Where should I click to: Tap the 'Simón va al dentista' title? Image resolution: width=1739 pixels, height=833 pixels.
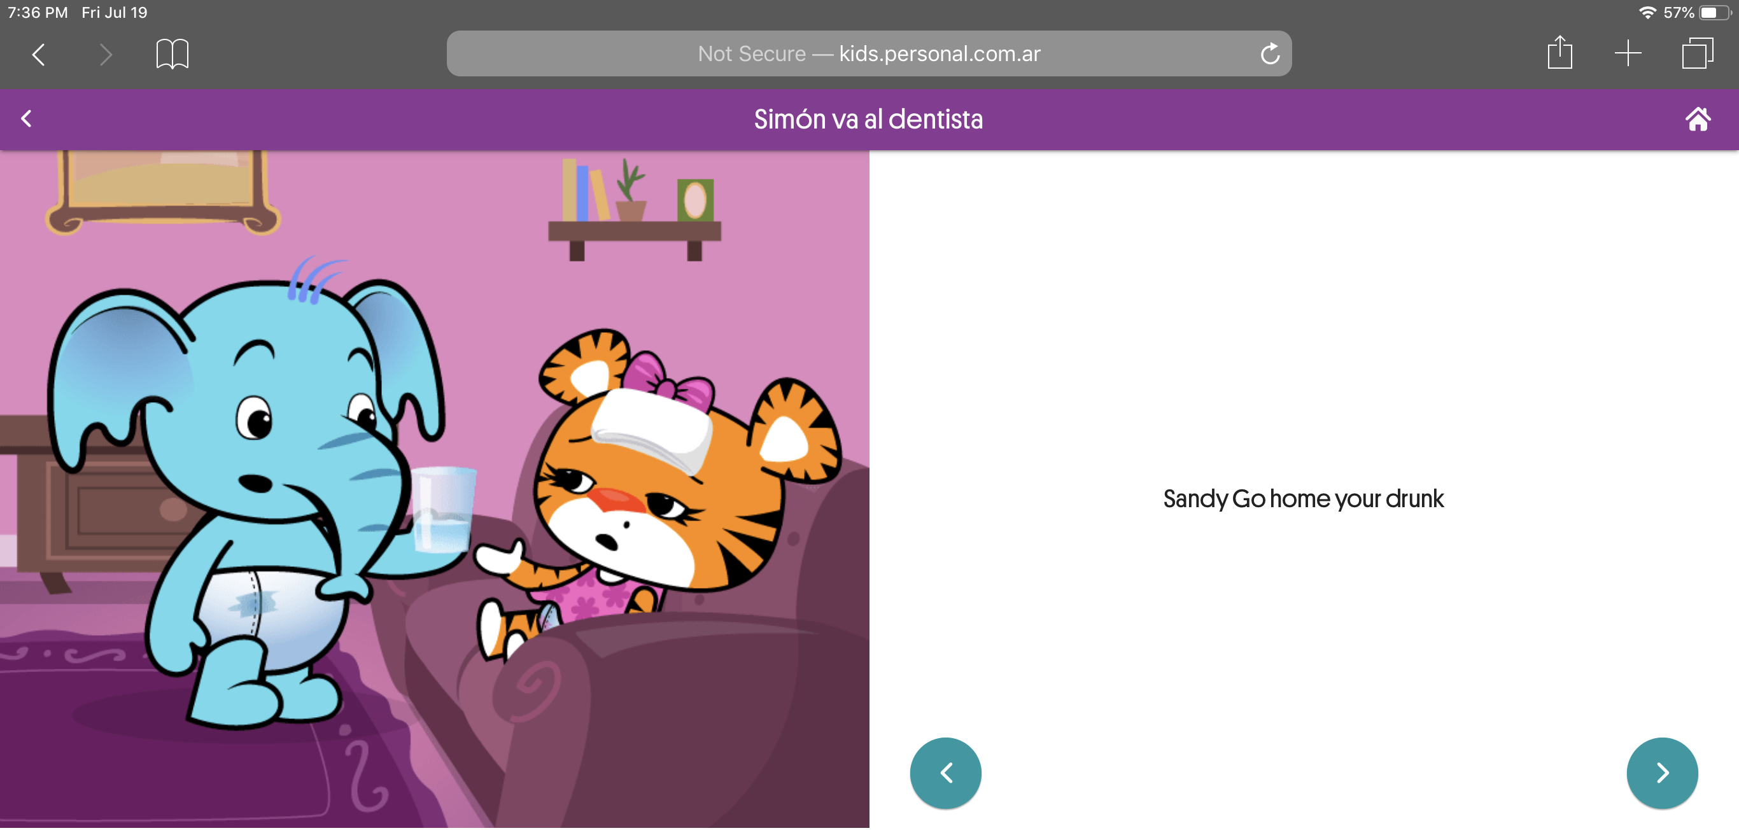click(x=868, y=120)
